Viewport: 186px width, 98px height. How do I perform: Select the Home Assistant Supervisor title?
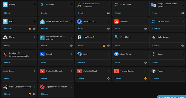click(57, 21)
